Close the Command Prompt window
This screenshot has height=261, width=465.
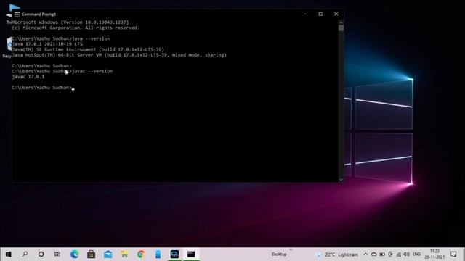click(336, 14)
